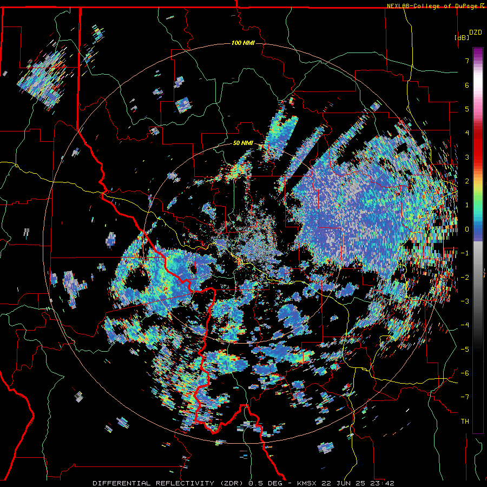Click the 1 dB legend value

click(467, 205)
